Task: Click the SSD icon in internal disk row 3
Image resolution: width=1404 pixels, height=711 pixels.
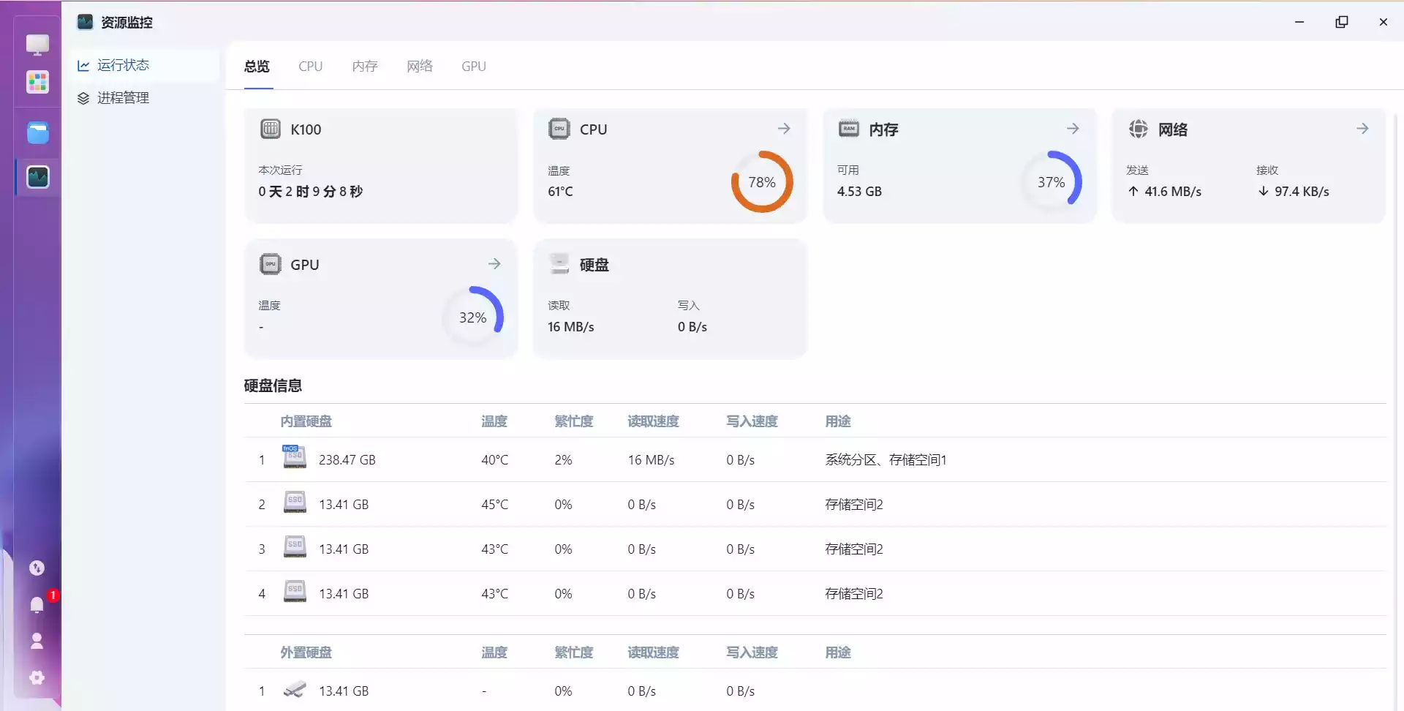Action: (295, 547)
